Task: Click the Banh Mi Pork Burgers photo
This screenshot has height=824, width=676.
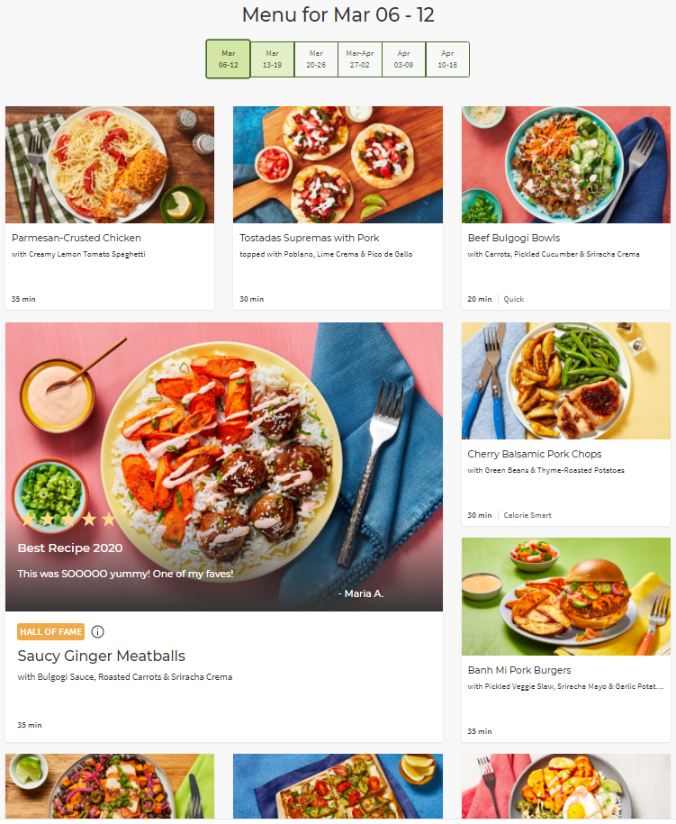Action: 566,596
